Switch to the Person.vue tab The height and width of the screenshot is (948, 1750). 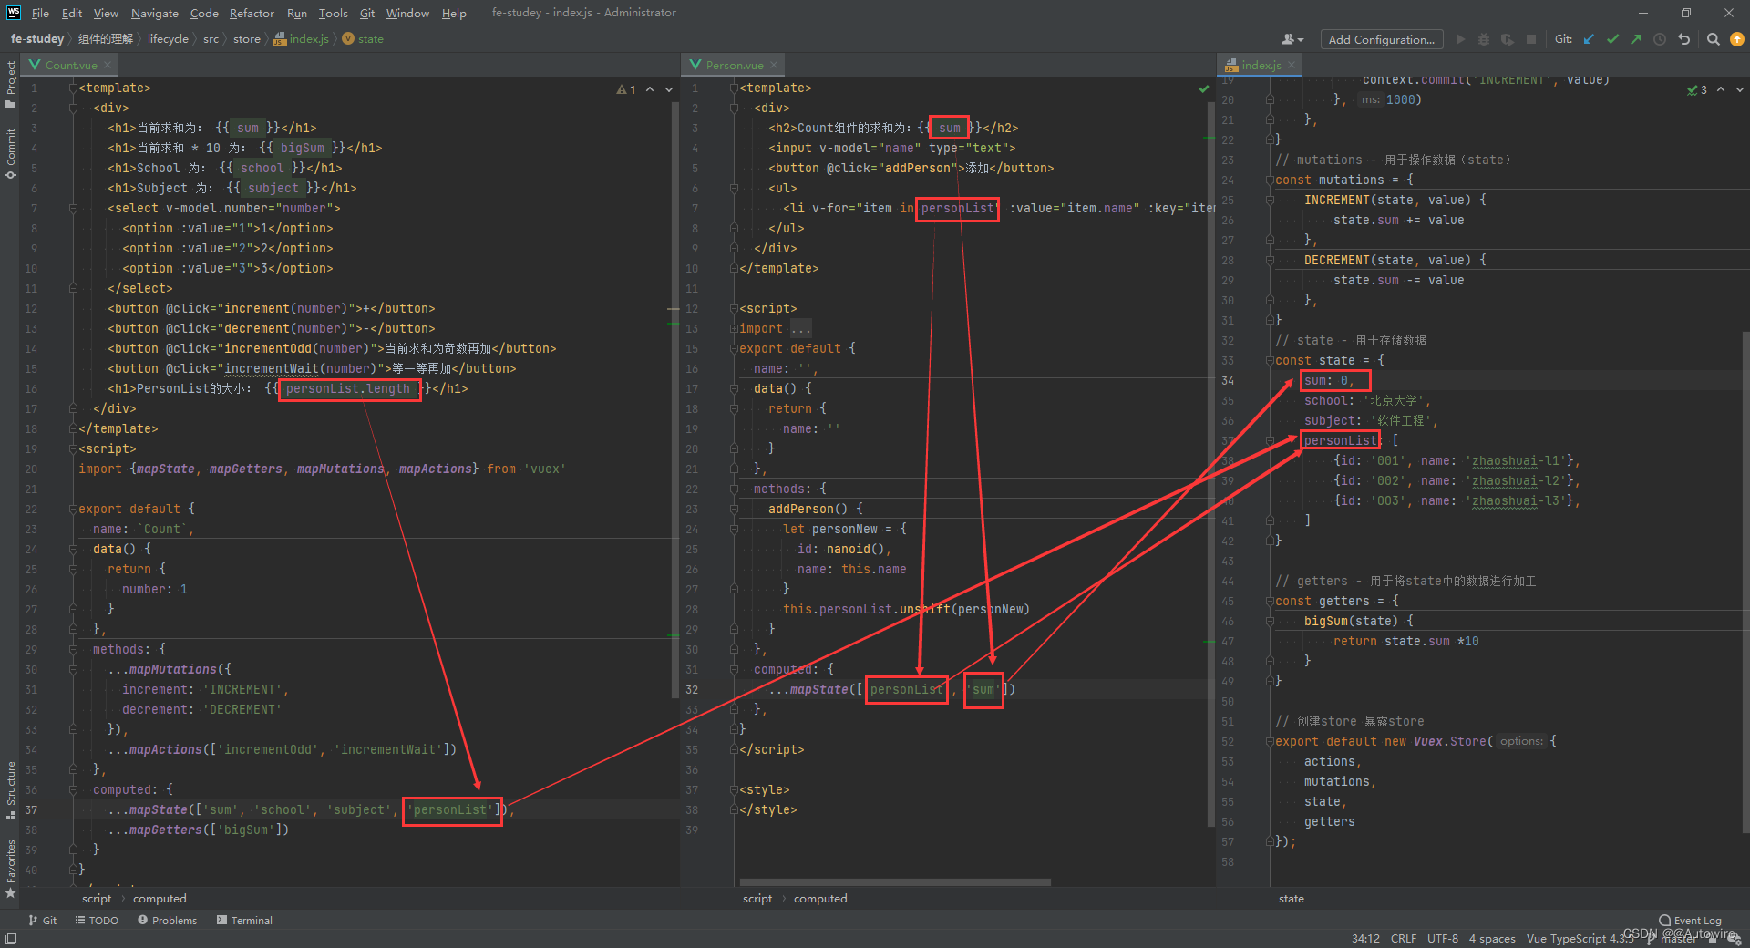coord(734,65)
